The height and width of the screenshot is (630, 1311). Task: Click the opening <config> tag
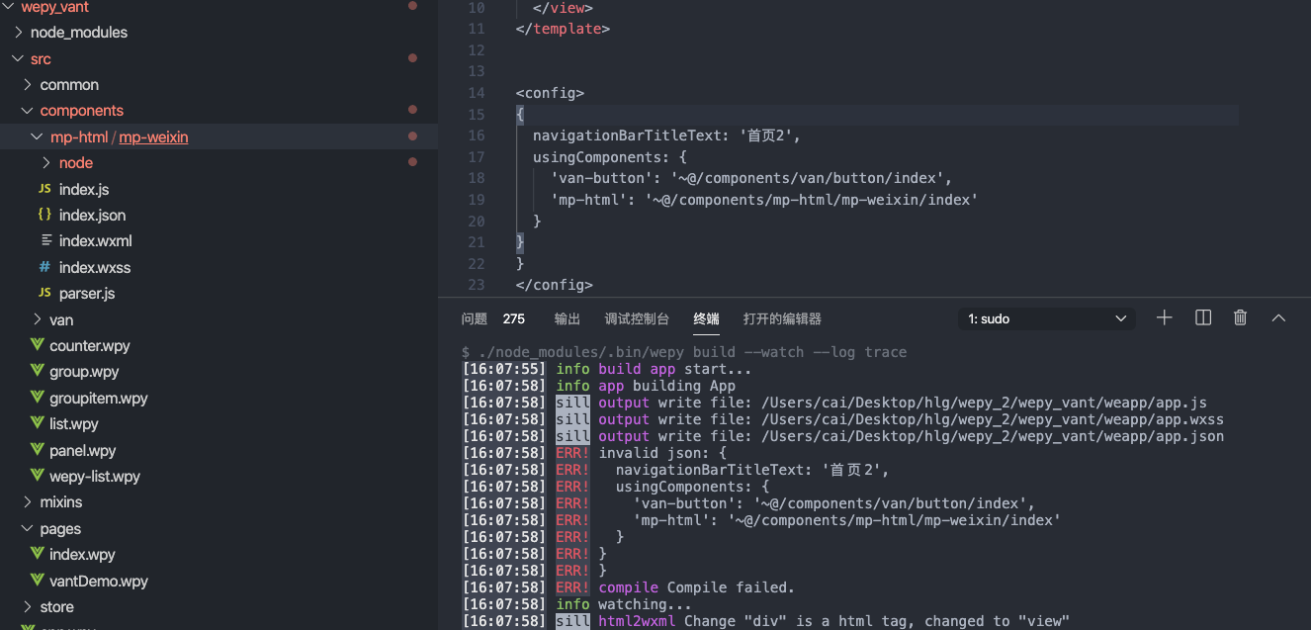click(550, 94)
